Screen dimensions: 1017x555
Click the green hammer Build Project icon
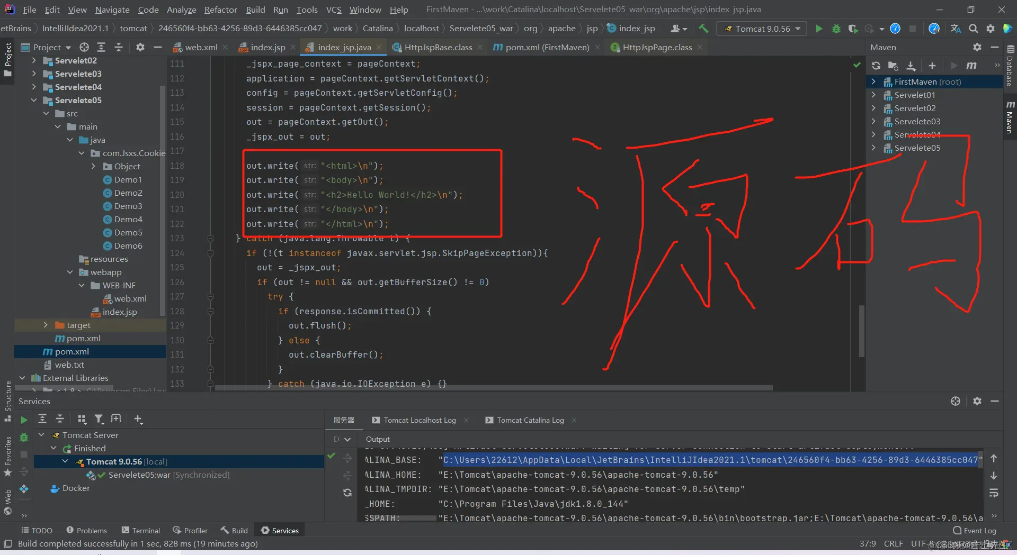[703, 29]
